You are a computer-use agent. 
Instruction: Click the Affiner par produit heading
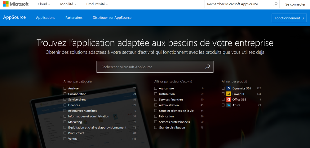click(234, 81)
